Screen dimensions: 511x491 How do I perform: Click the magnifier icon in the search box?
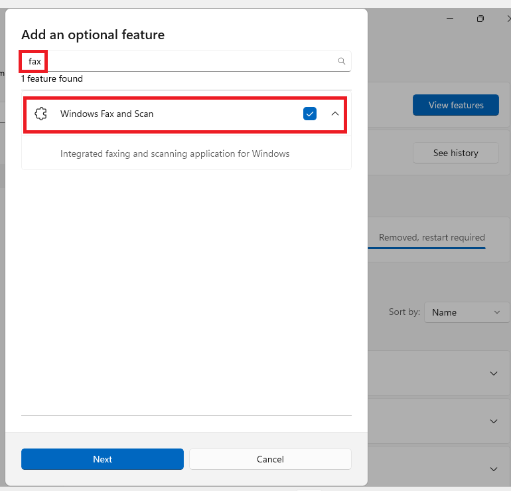click(x=342, y=61)
